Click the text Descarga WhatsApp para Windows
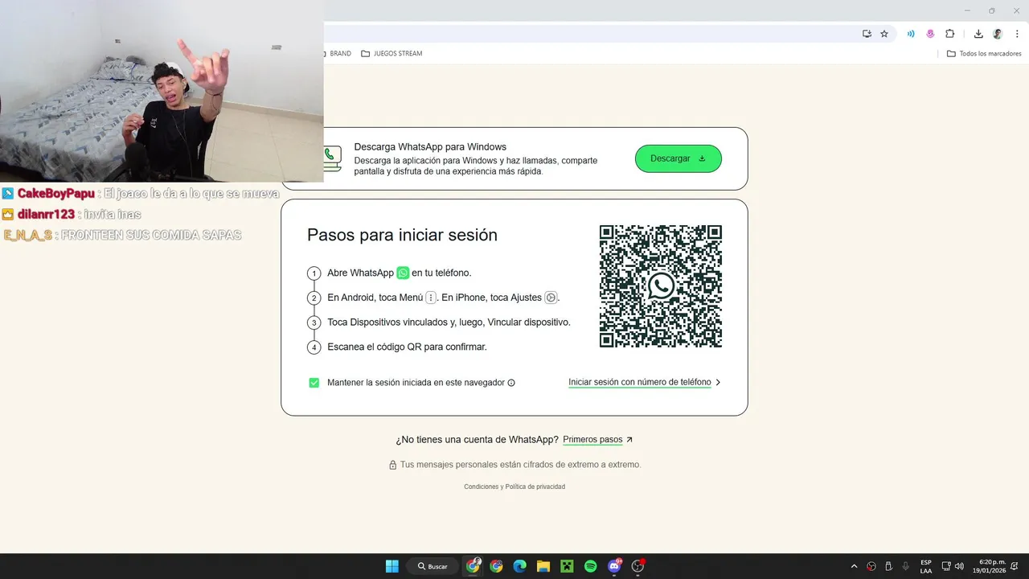 [x=430, y=146]
